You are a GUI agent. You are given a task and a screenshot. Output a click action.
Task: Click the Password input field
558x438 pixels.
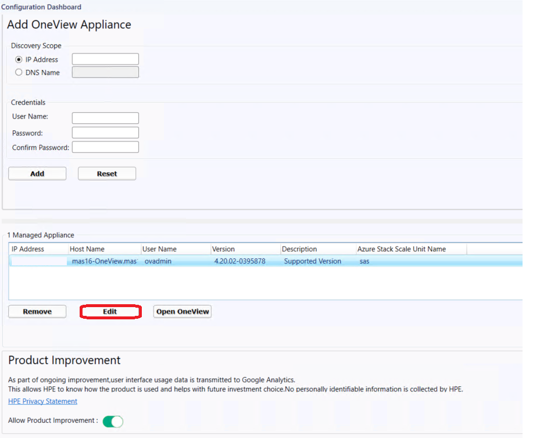pos(105,132)
